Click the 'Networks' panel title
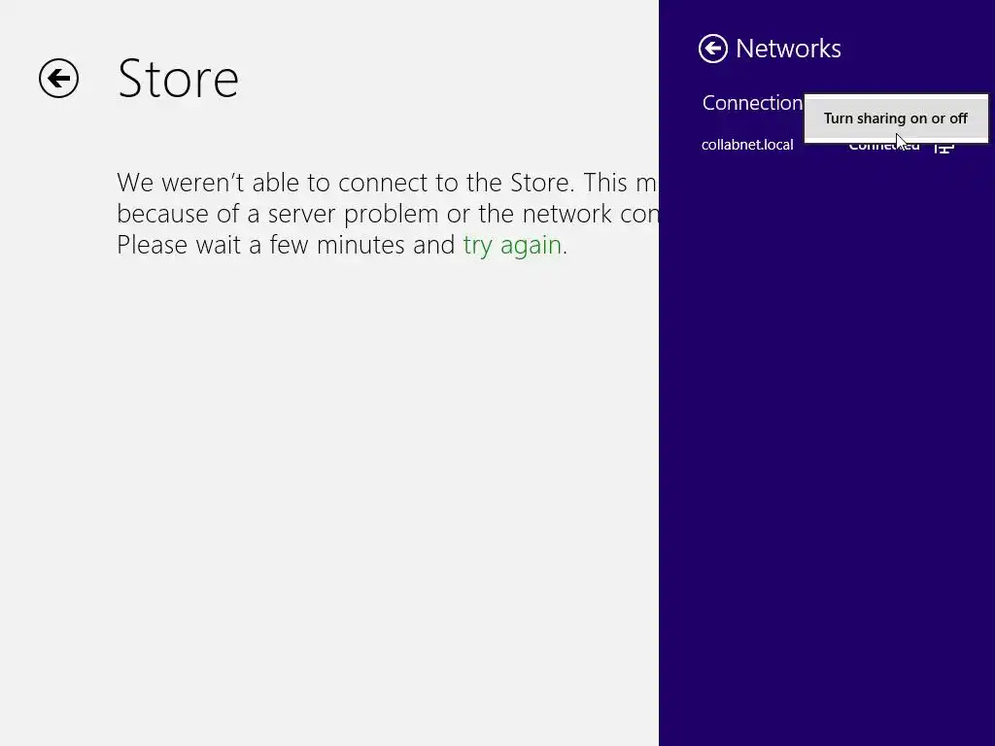This screenshot has height=746, width=995. (788, 49)
